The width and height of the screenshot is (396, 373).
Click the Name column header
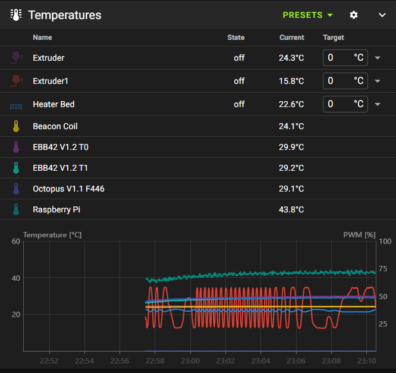click(x=42, y=37)
